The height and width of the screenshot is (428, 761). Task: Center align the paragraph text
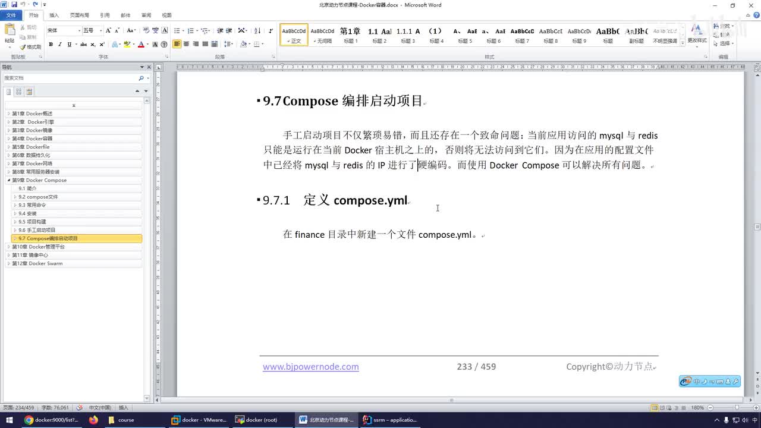(x=186, y=44)
